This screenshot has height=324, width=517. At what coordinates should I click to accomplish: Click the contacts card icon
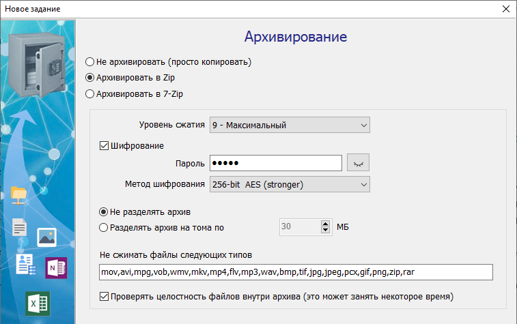(x=25, y=265)
